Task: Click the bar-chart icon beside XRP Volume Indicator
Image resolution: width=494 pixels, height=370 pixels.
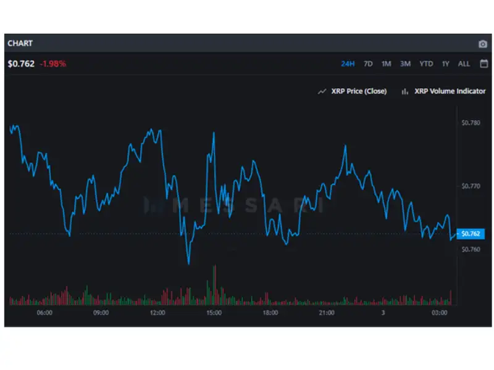Action: (x=404, y=91)
